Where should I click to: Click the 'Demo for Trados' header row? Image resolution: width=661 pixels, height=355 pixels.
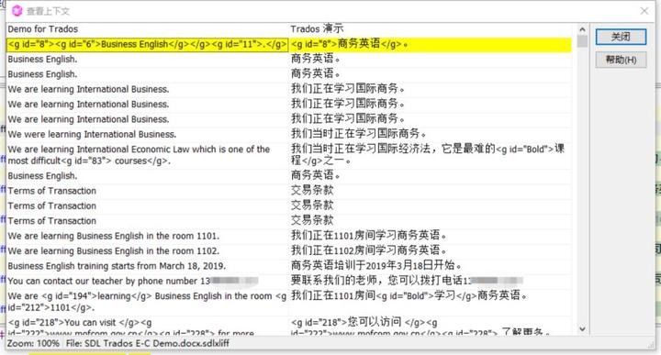click(147, 29)
